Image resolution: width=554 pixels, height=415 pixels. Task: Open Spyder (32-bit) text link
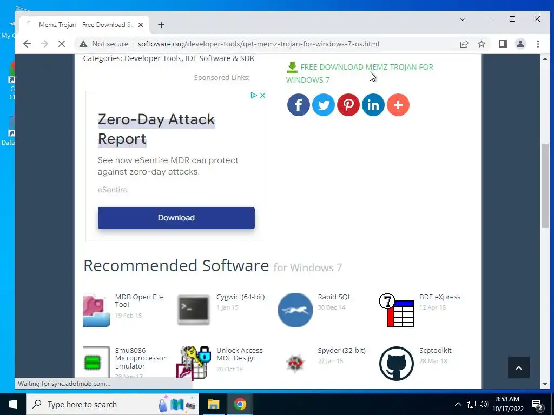(x=341, y=350)
